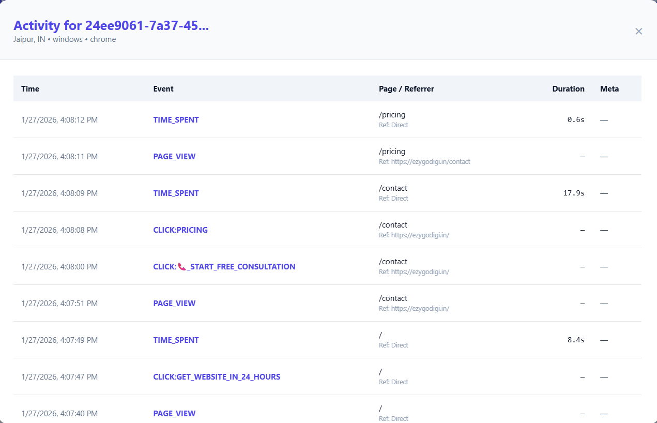Click the CLICK:START_FREE_CONSULTATION event entry
Viewport: 657px width, 423px height.
click(224, 266)
